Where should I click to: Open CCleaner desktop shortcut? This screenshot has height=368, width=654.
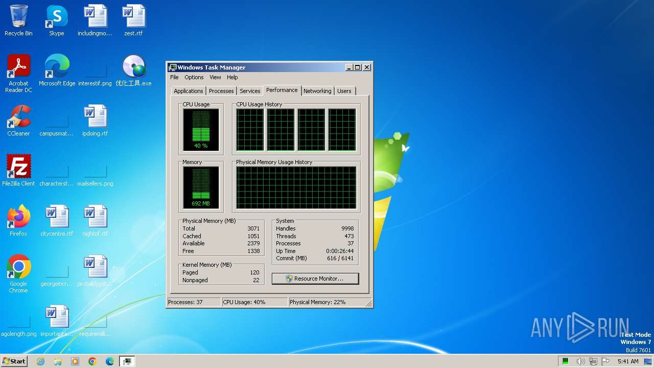click(x=18, y=121)
